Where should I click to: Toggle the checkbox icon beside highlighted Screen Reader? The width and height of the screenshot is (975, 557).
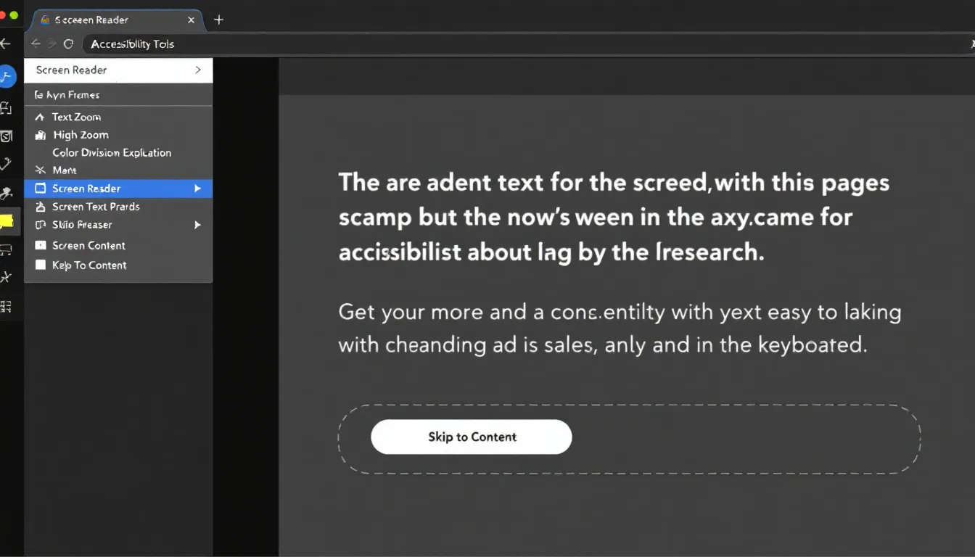(x=40, y=189)
